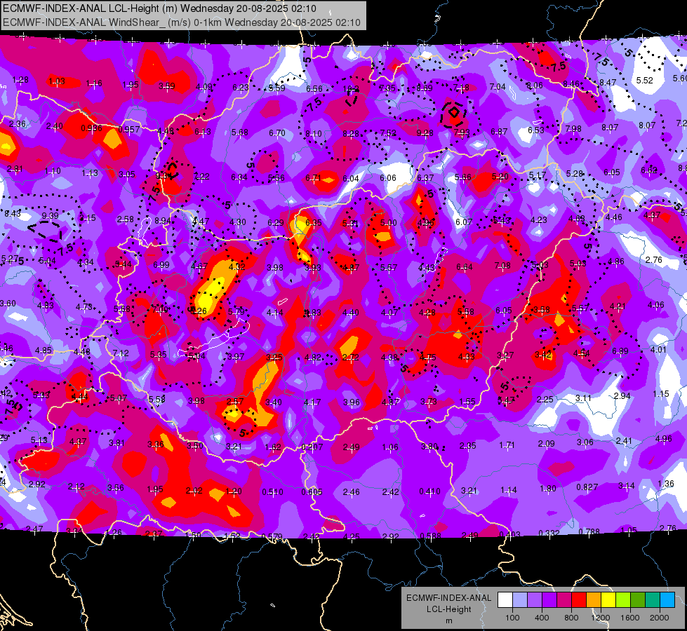
Task: Click the wind shear value '7.22'
Action: [x=201, y=177]
